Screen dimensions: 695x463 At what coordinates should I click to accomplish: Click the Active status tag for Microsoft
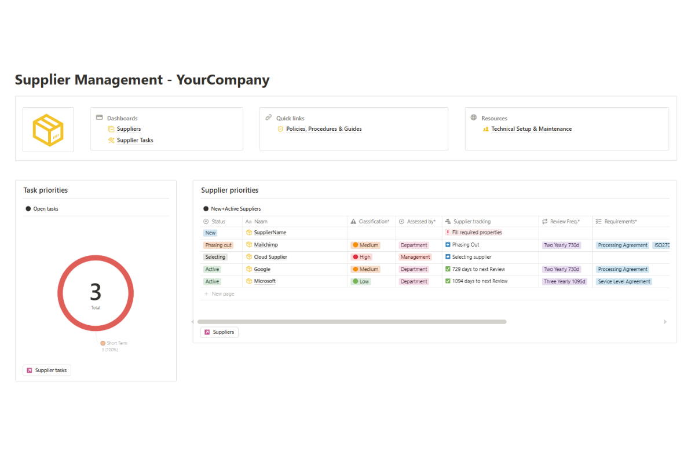212,281
